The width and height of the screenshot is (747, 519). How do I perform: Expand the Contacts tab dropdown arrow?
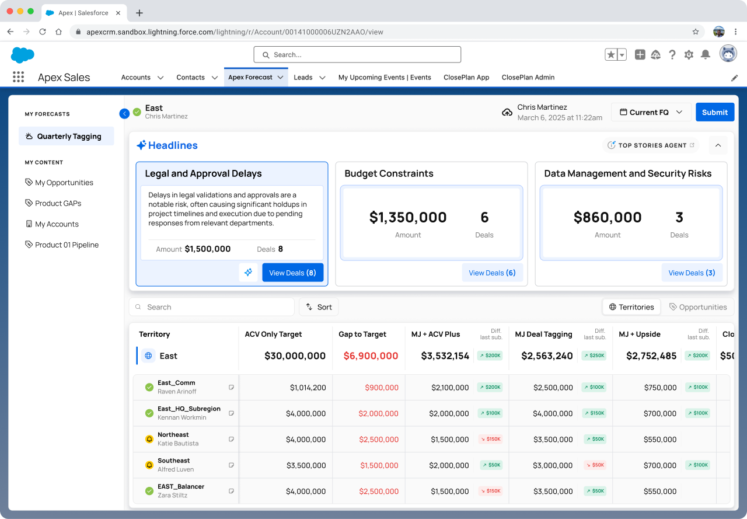215,78
